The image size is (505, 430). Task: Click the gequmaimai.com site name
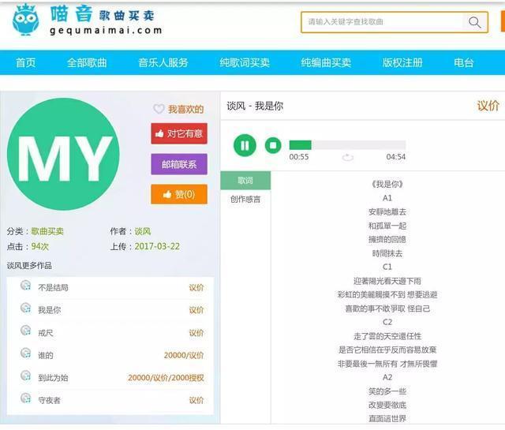pos(106,30)
